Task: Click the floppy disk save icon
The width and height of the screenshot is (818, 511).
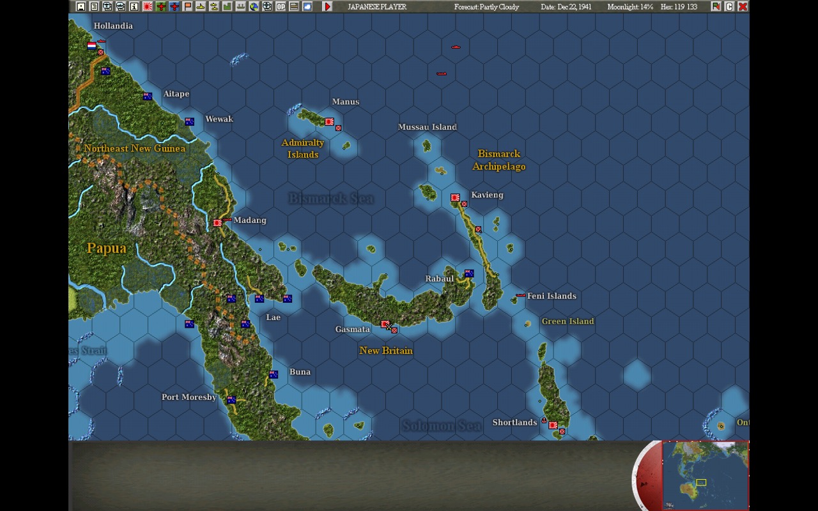Action: pyautogui.click(x=81, y=6)
